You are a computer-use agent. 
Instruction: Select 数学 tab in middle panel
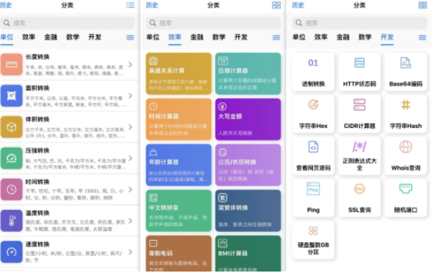(x=219, y=37)
